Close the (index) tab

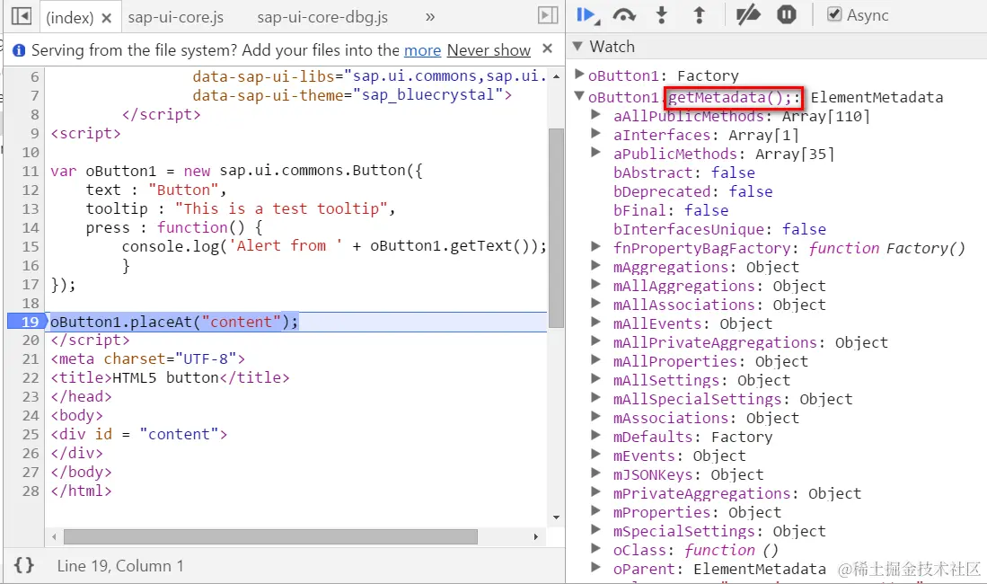106,18
